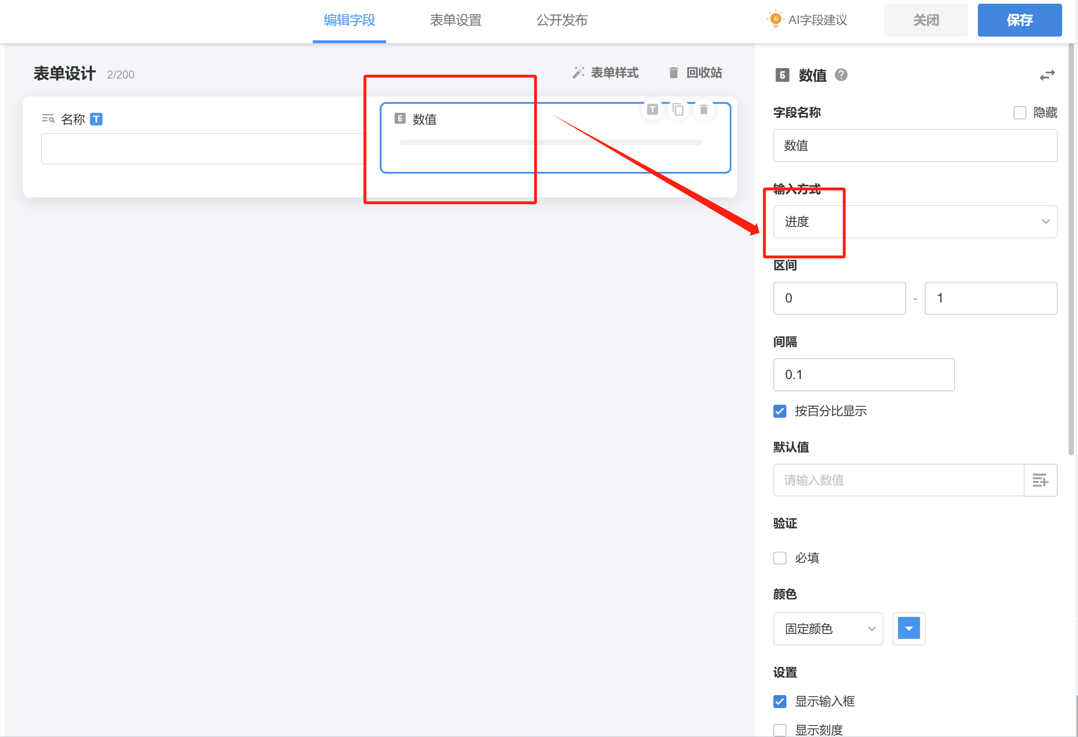The height and width of the screenshot is (737, 1078).
Task: Check the 必填 checkbox
Action: point(780,557)
